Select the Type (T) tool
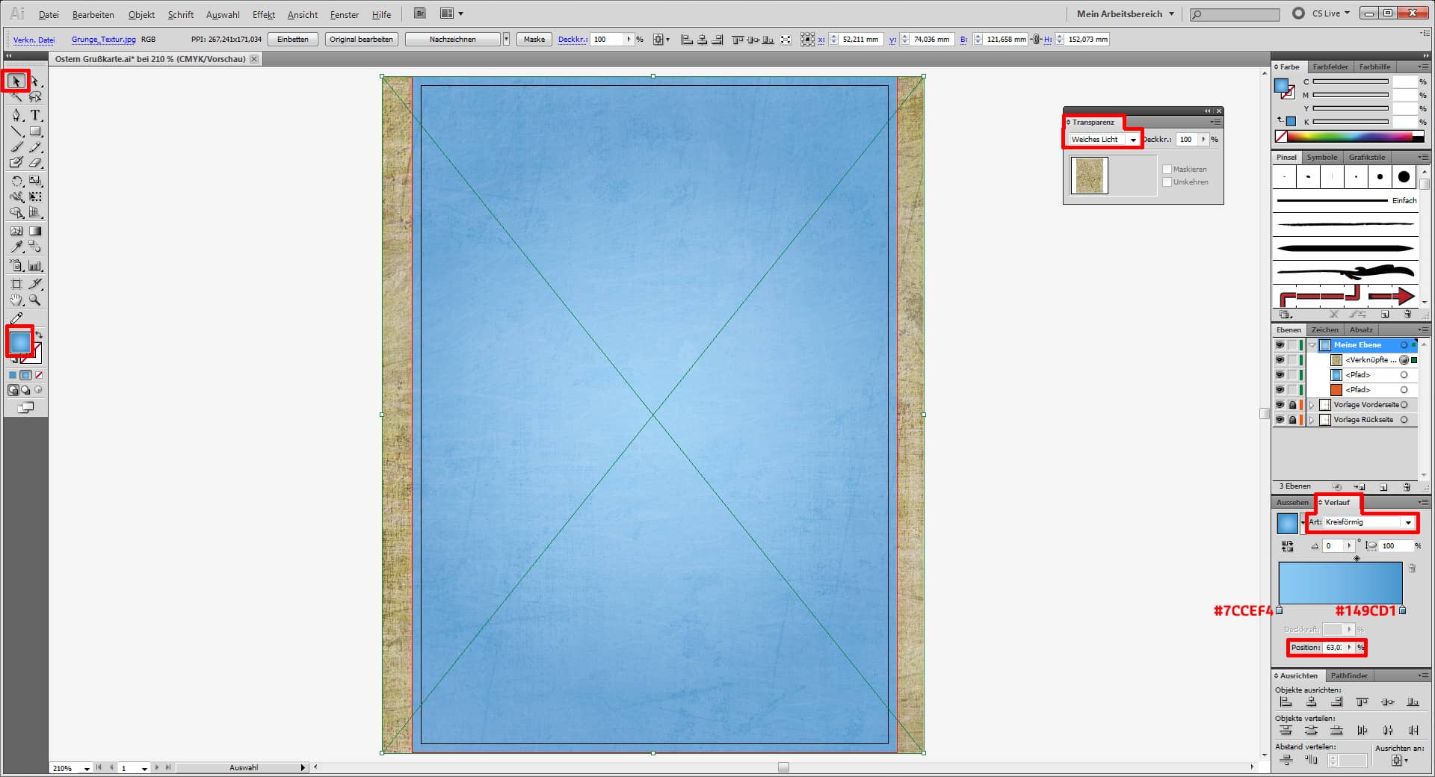 35,115
